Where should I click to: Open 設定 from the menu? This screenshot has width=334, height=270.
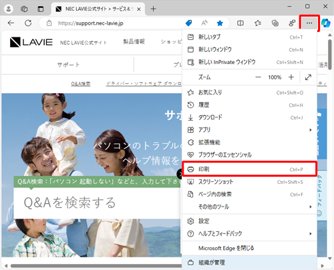click(249, 221)
